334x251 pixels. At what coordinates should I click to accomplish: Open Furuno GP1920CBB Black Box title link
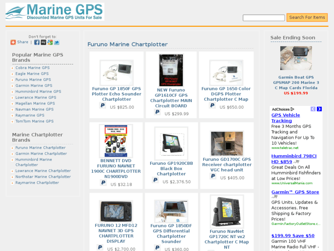171,169
